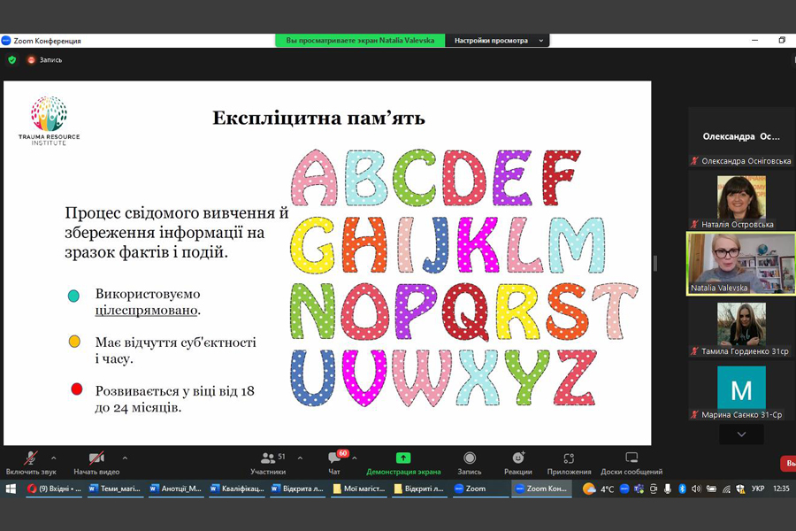
Task: Switch to Теми_магі Word document in taskbar
Action: pos(115,489)
